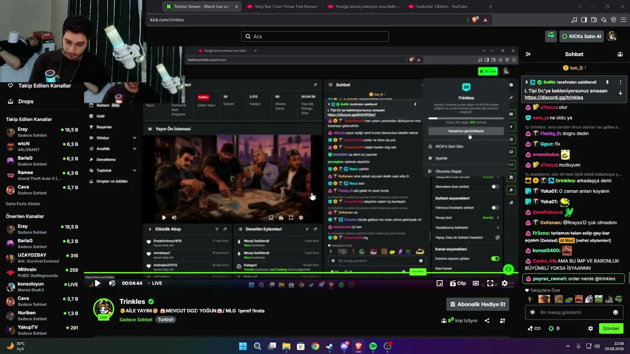
Task: Switch to the Yüzüğü takmış tab
Action: click(364, 6)
